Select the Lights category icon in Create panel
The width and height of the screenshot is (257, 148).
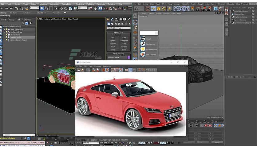point(116,24)
